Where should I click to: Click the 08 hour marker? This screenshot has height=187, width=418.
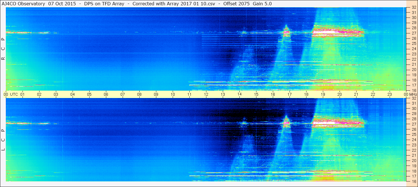pyautogui.click(x=139, y=94)
